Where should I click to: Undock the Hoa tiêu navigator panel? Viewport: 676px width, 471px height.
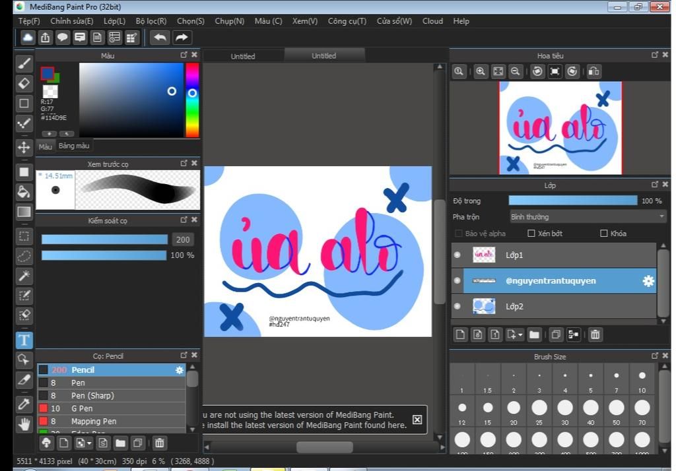pos(655,55)
